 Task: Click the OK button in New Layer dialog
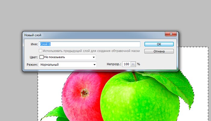159,44
